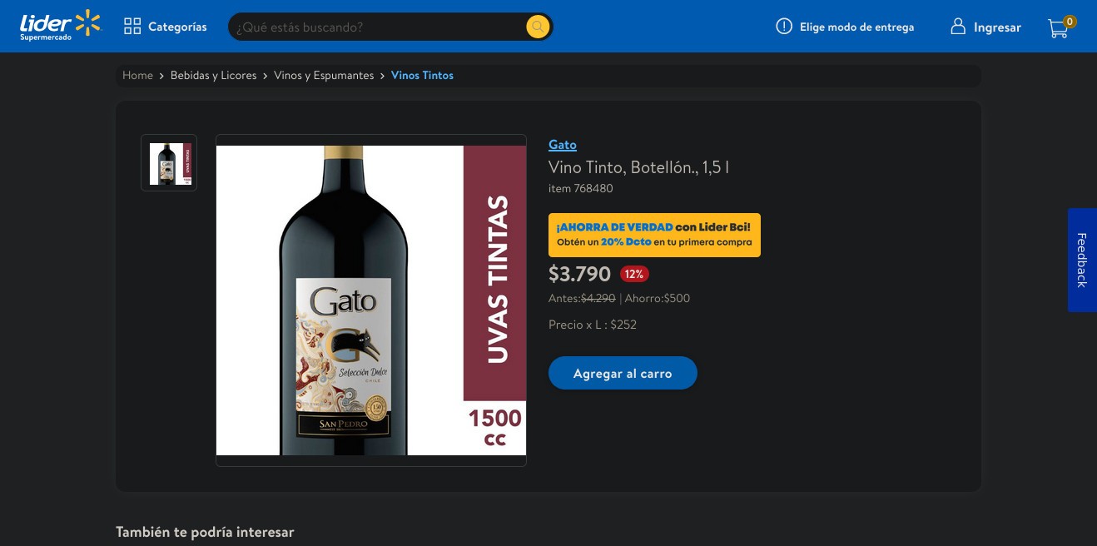Viewport: 1097px width, 546px height.
Task: Open the shopping cart icon
Action: (x=1059, y=28)
